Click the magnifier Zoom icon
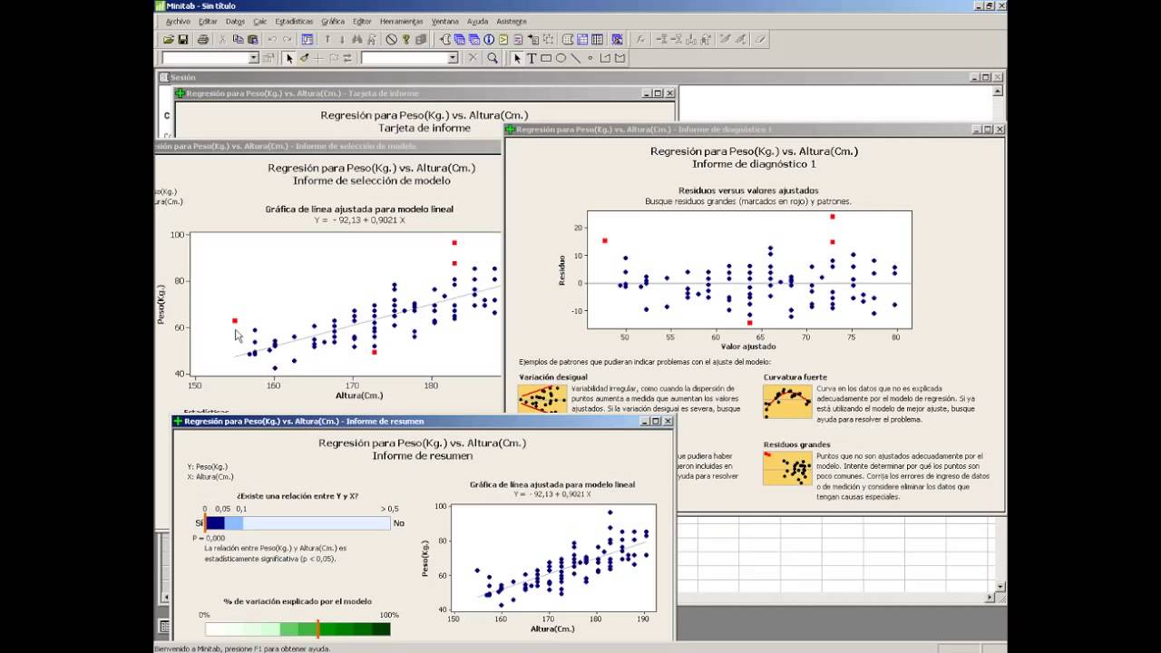The width and height of the screenshot is (1161, 653). tap(493, 58)
